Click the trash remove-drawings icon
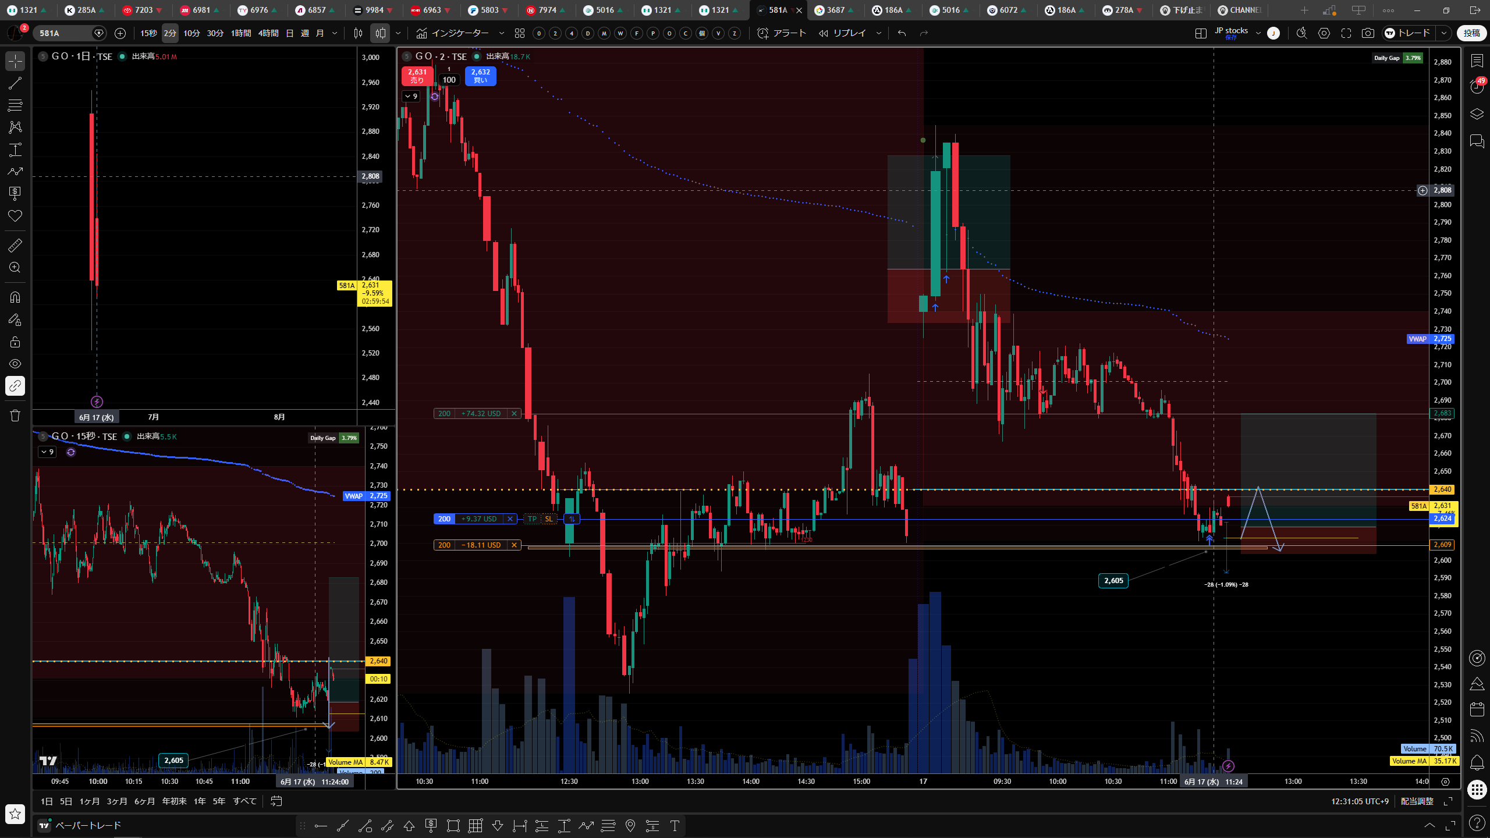Image resolution: width=1490 pixels, height=838 pixels. 15,416
